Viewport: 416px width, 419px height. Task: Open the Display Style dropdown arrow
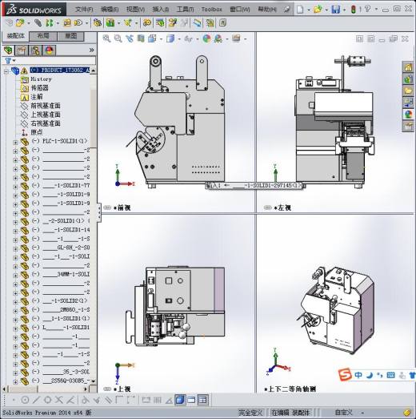point(179,39)
